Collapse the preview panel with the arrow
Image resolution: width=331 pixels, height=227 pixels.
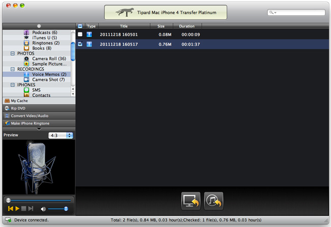pyautogui.click(x=39, y=129)
